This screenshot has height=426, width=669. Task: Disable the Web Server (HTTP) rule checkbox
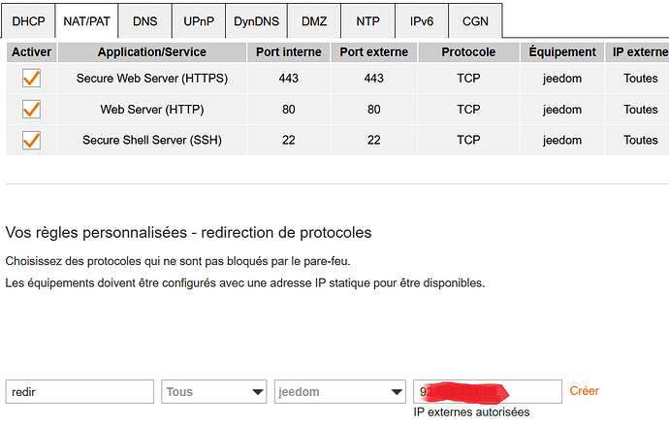click(30, 110)
